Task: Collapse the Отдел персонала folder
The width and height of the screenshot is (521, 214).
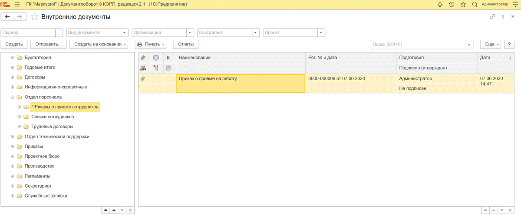Action: pos(13,97)
